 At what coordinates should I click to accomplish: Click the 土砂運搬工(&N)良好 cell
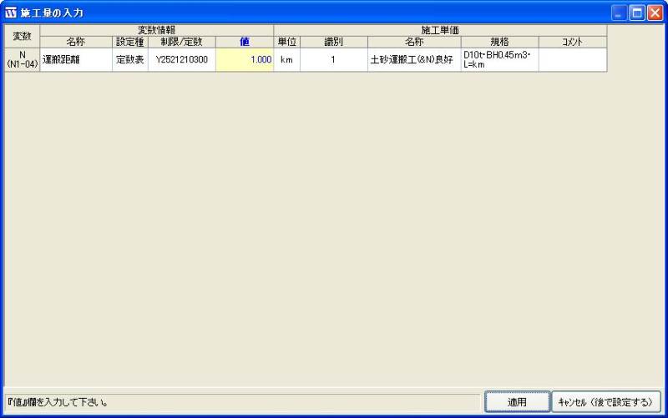(x=413, y=60)
